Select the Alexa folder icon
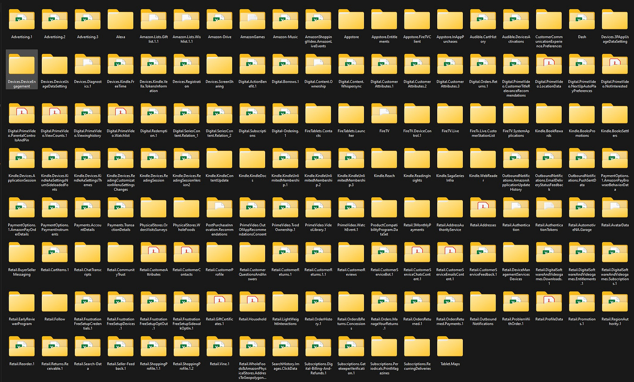The width and height of the screenshot is (634, 382). [121, 20]
